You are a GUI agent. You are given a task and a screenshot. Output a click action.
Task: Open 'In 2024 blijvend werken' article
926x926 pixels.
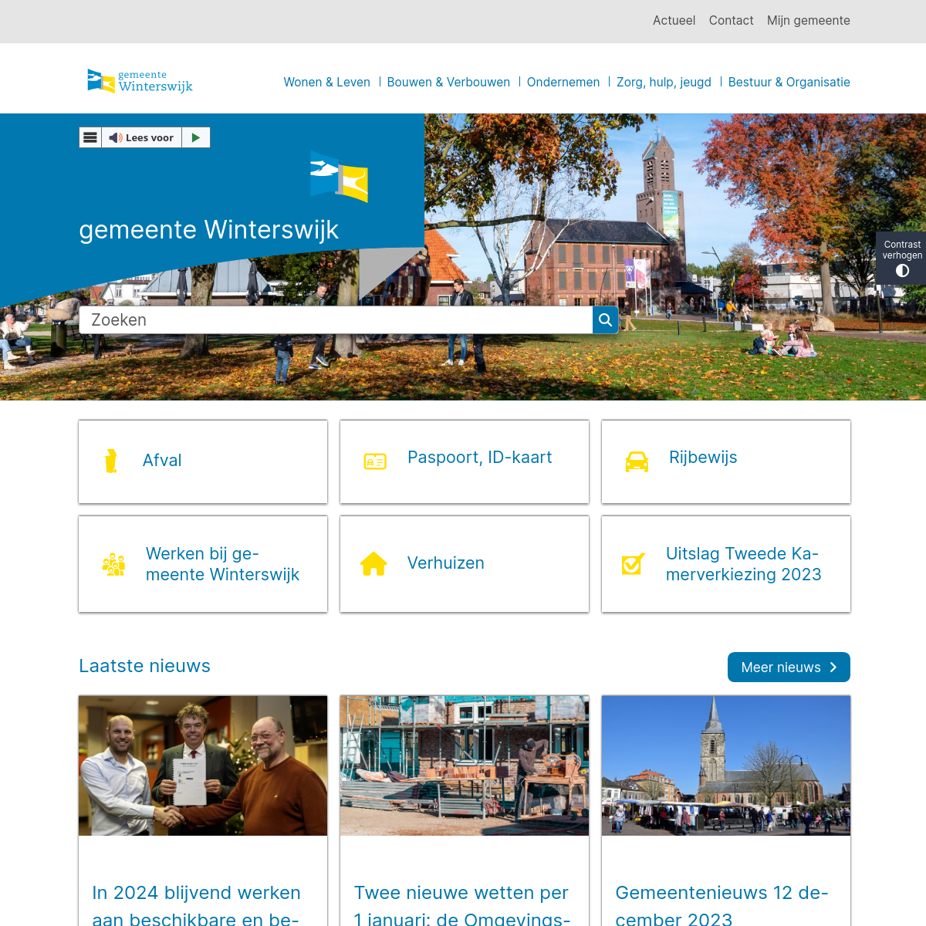(x=196, y=904)
